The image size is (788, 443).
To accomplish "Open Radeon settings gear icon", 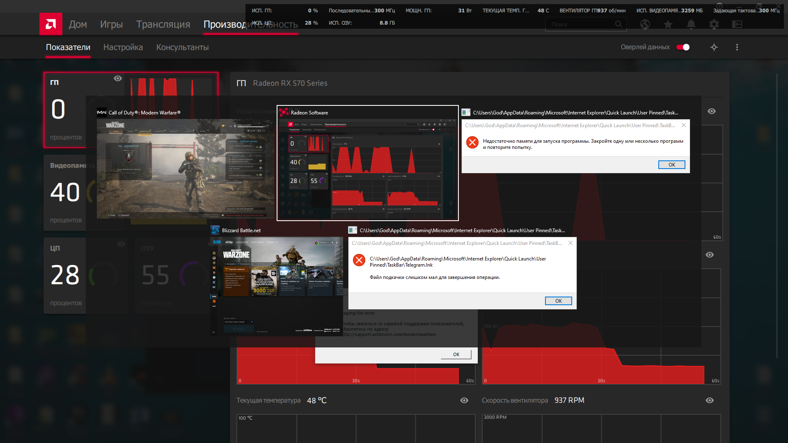I will pyautogui.click(x=714, y=24).
